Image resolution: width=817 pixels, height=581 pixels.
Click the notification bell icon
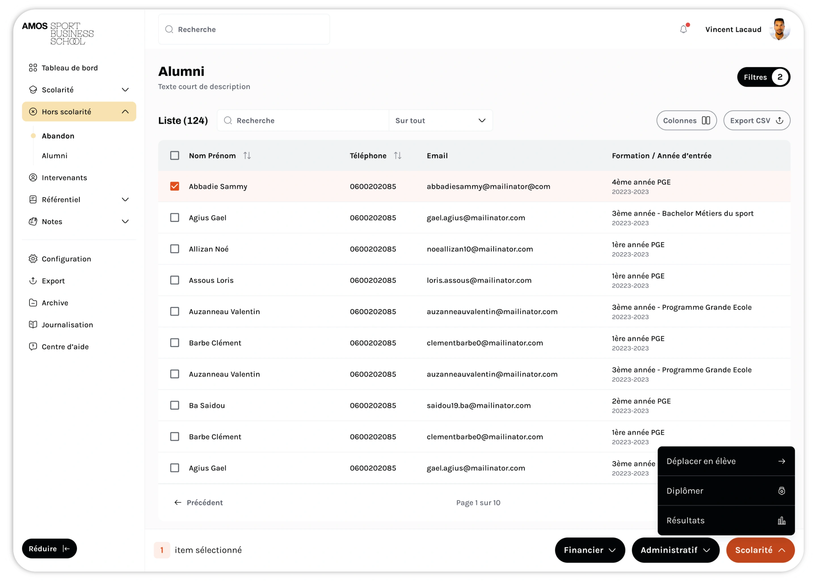click(x=683, y=29)
